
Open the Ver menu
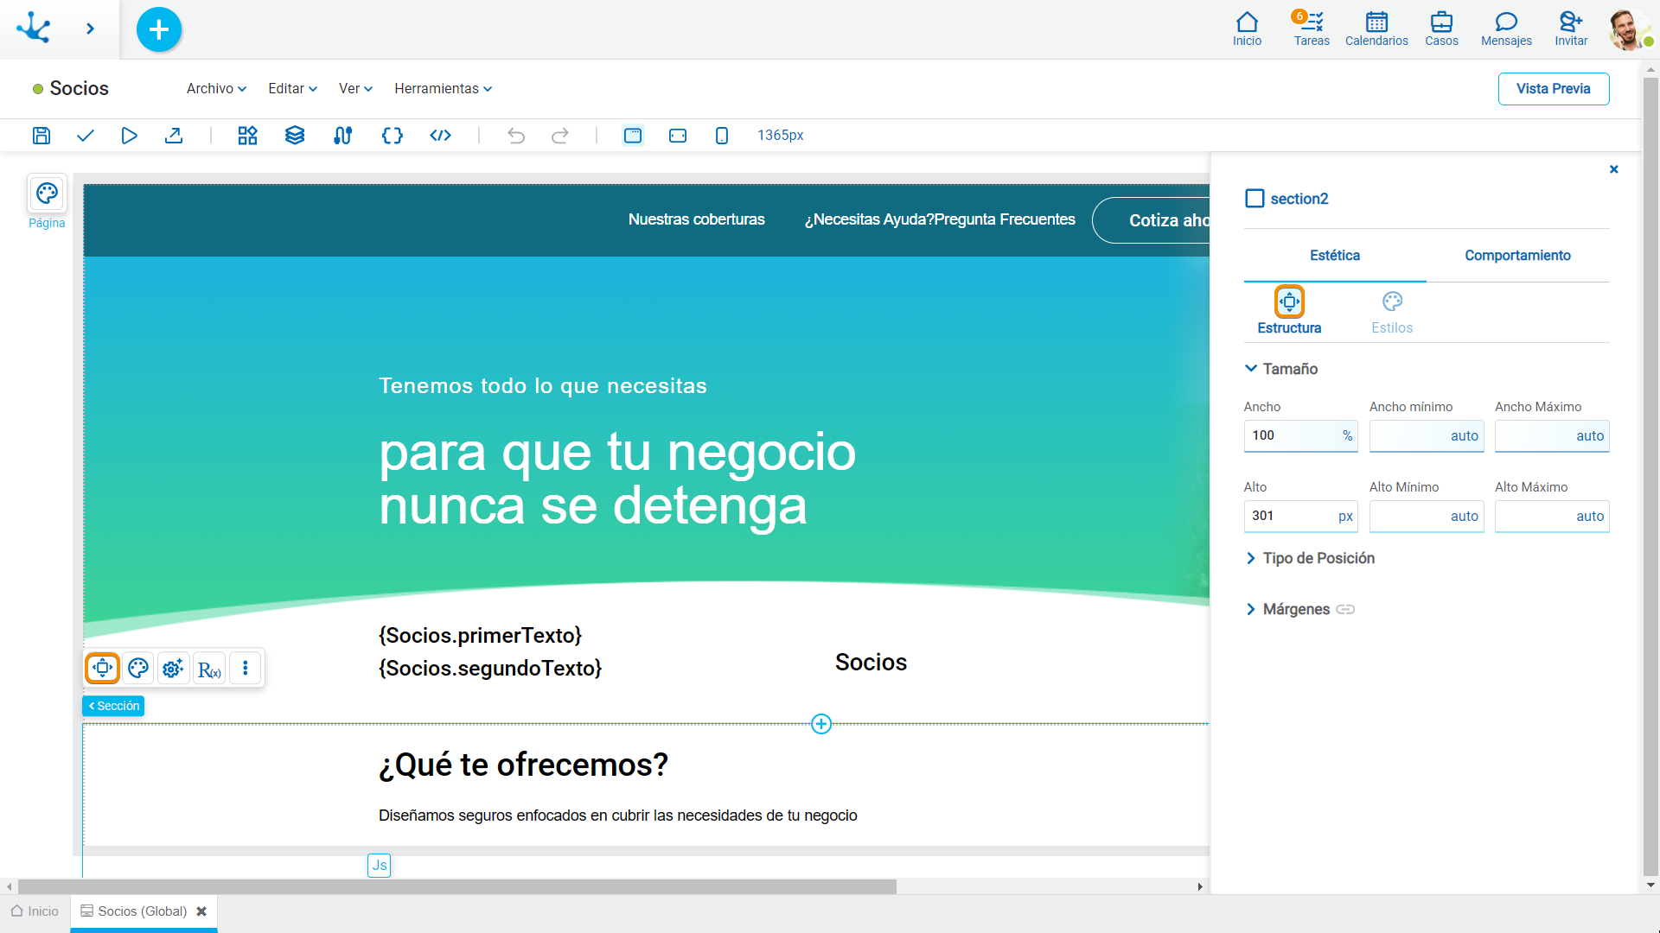pyautogui.click(x=355, y=89)
